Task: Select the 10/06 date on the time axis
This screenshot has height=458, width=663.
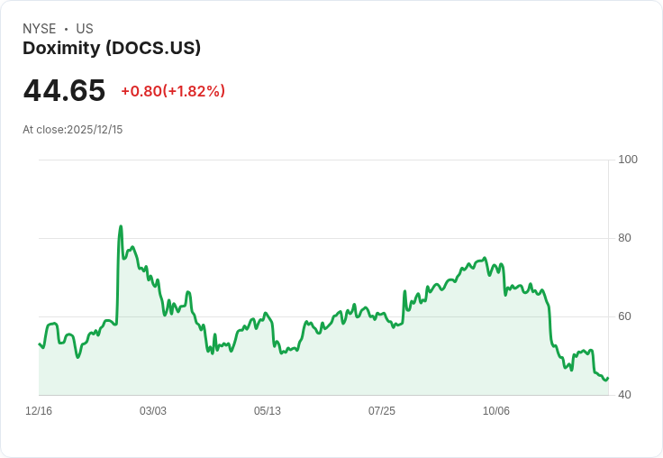Action: pos(496,411)
